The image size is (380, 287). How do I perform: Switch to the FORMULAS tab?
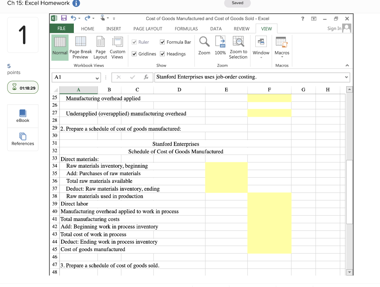click(x=186, y=29)
